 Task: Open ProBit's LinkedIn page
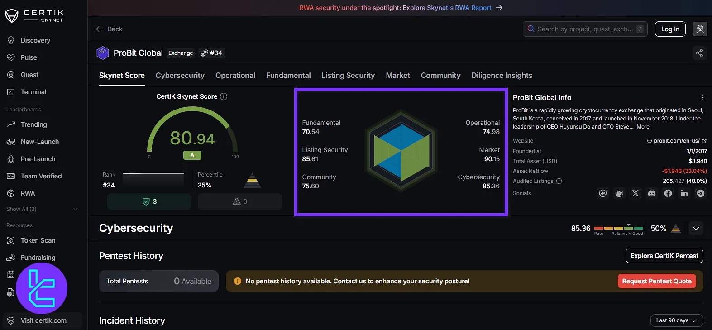(x=684, y=193)
